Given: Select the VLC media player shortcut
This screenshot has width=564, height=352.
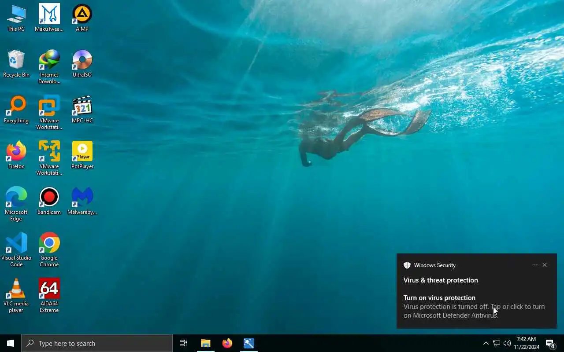Looking at the screenshot, I should (16, 296).
